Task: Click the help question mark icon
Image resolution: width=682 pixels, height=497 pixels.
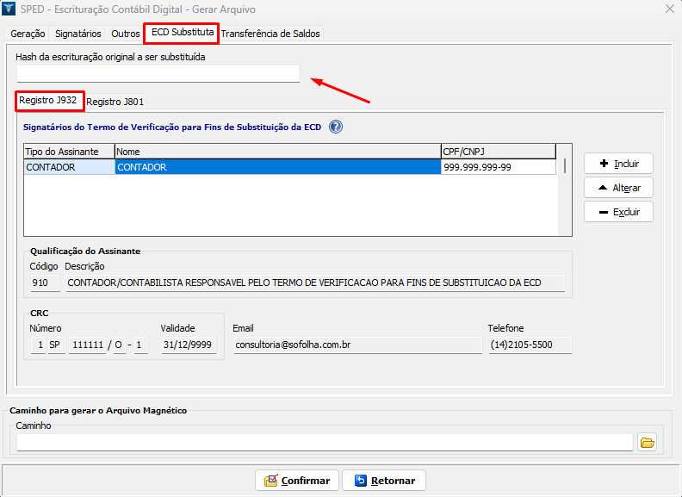Action: click(336, 127)
